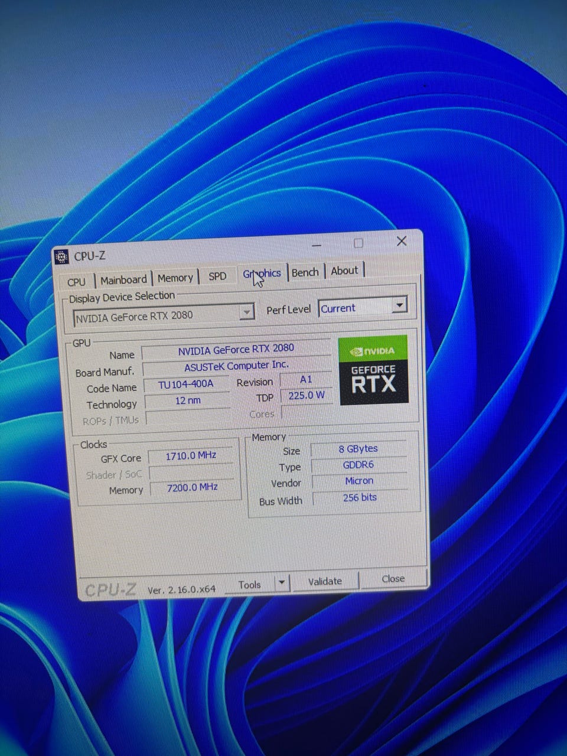Click the Validate button
567x756 pixels.
pyautogui.click(x=325, y=581)
